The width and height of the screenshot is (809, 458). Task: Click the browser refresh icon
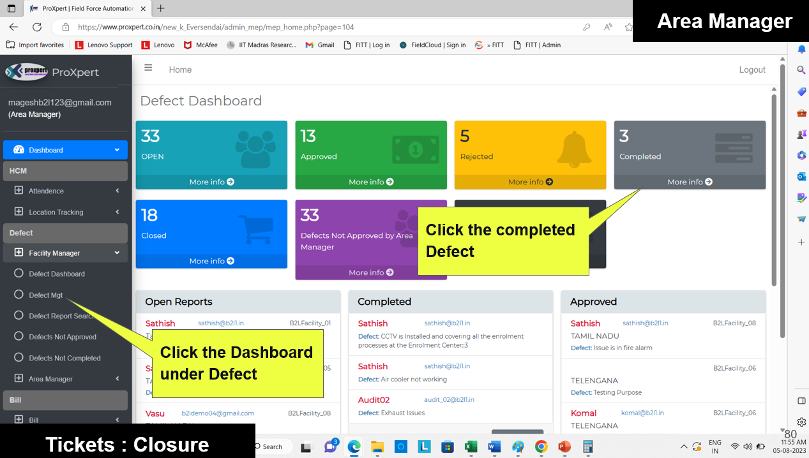click(x=37, y=27)
